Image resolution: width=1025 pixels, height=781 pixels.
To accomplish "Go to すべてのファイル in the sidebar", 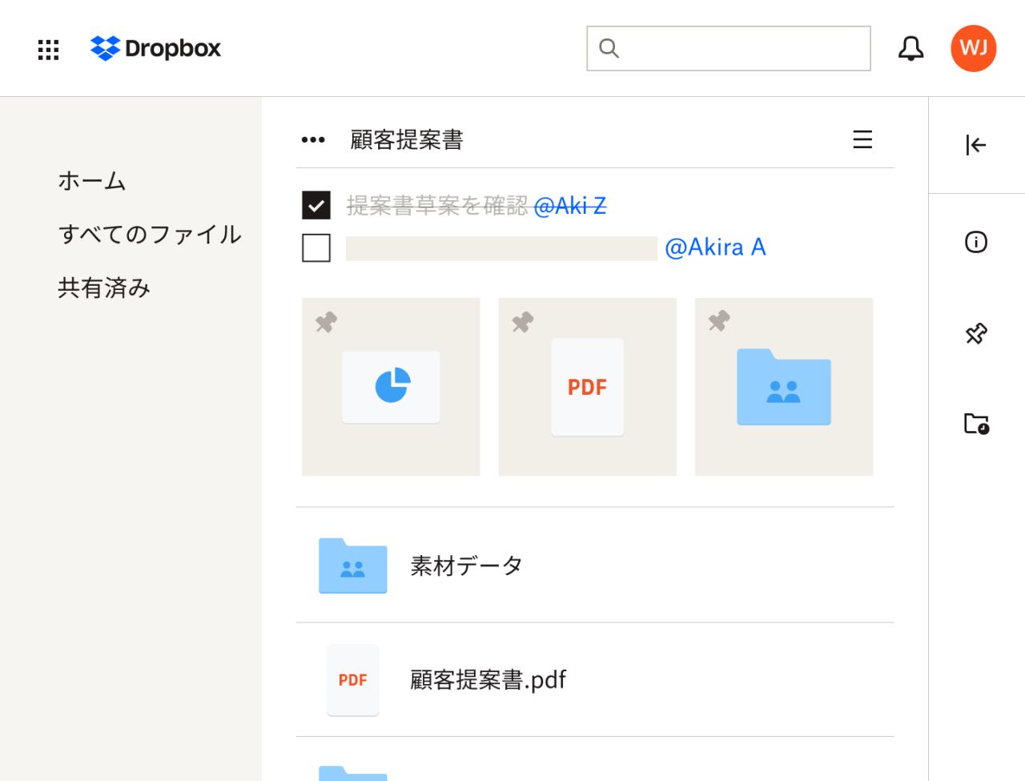I will [151, 234].
